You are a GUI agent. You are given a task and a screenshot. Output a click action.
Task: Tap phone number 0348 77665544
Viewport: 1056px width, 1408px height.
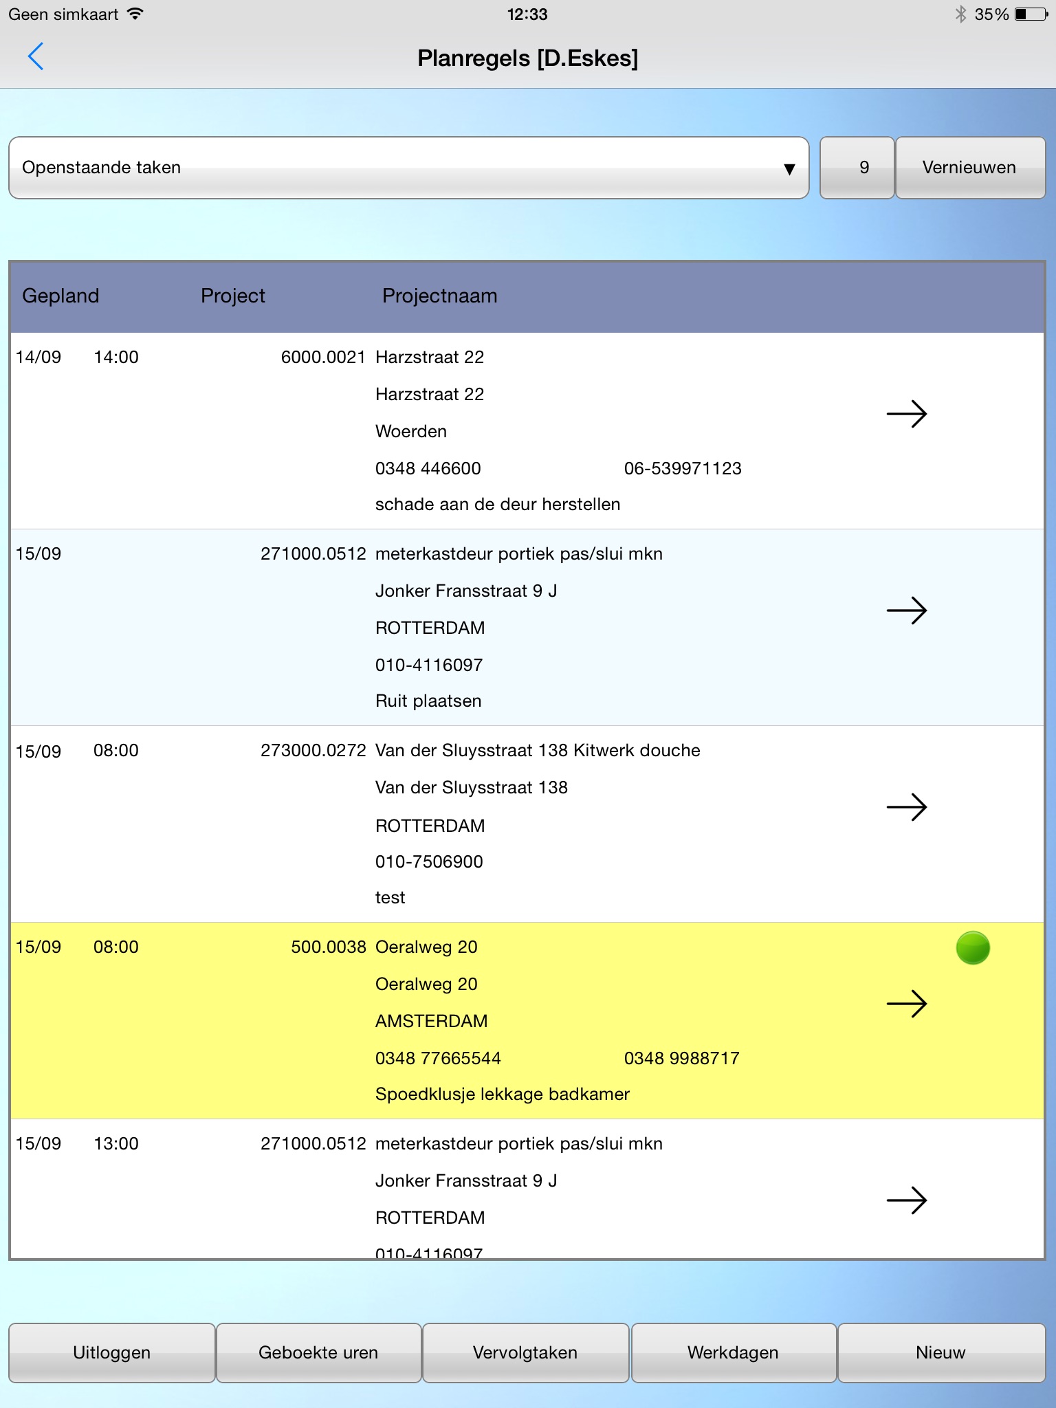click(x=438, y=1059)
